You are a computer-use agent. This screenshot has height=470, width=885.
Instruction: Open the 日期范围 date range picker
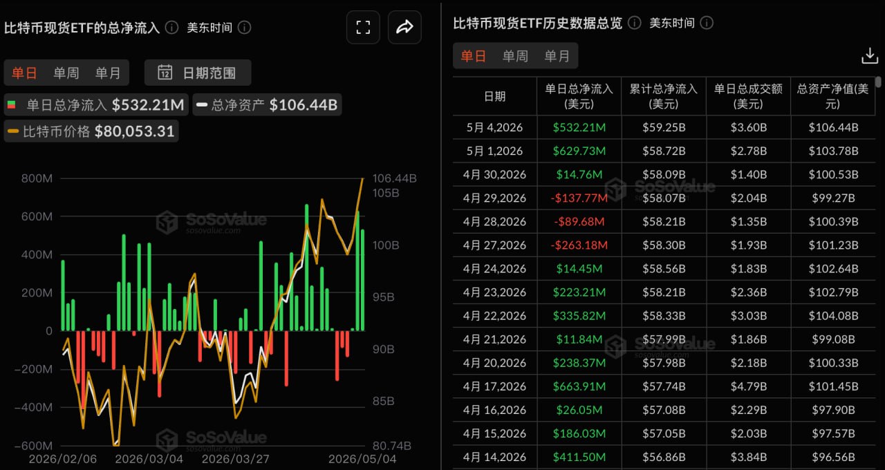pyautogui.click(x=198, y=73)
